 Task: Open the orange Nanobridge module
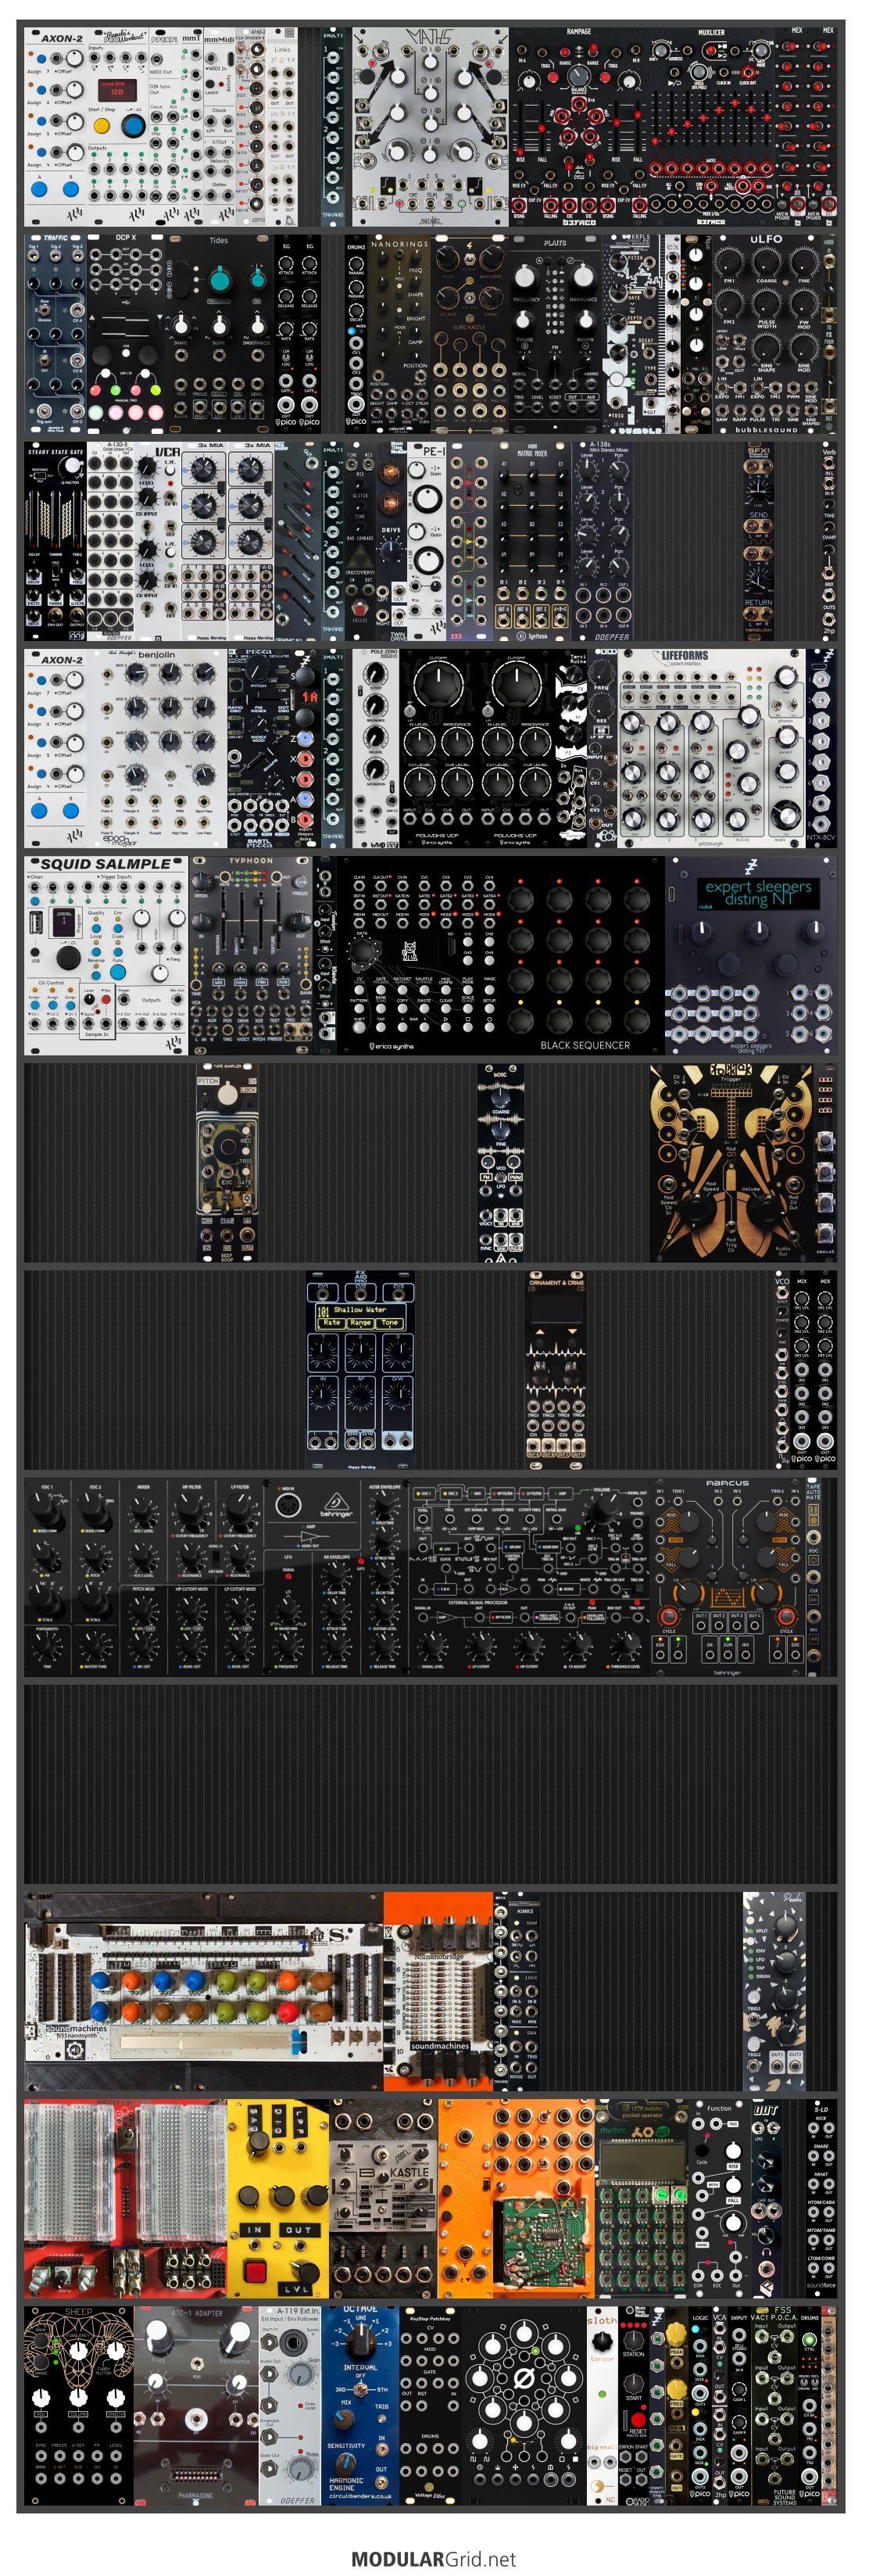438,1991
